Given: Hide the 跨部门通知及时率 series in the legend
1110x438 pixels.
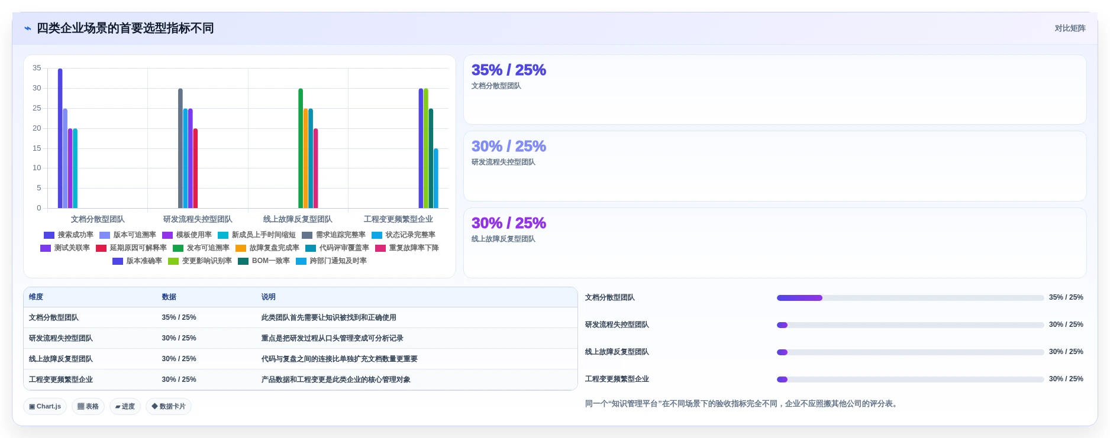Looking at the screenshot, I should [x=331, y=261].
